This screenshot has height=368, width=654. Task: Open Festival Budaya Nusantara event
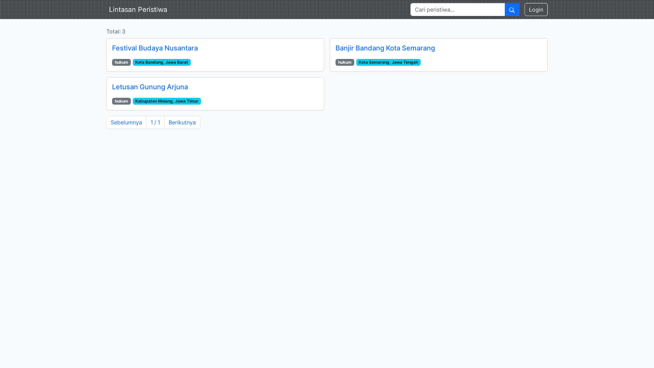(x=155, y=48)
